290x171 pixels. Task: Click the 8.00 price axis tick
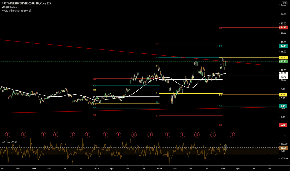(x=283, y=89)
